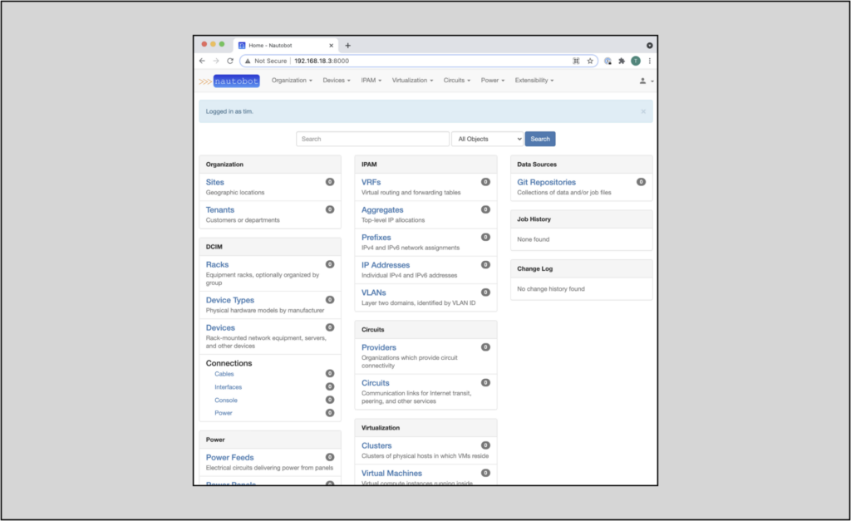Open the user account icon menu
Viewport: 851px width, 521px height.
645,81
